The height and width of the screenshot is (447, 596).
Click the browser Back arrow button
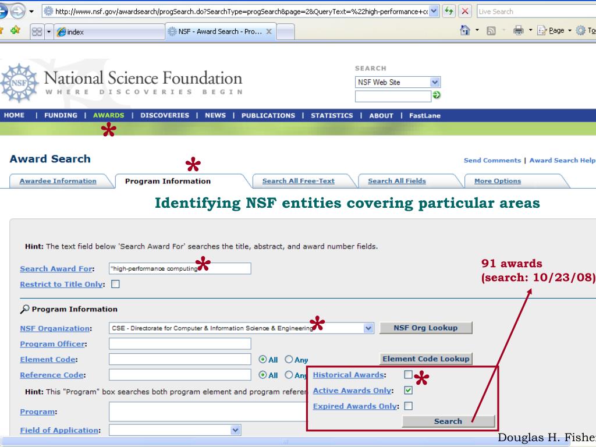[3, 11]
